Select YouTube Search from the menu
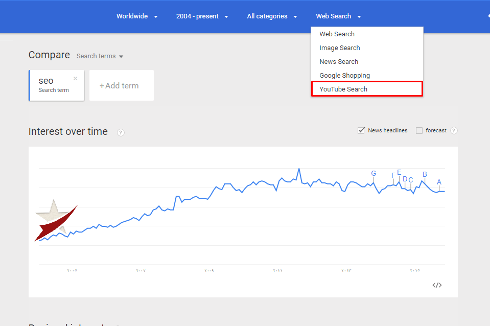Viewport: 490px width, 326px height. coord(343,89)
